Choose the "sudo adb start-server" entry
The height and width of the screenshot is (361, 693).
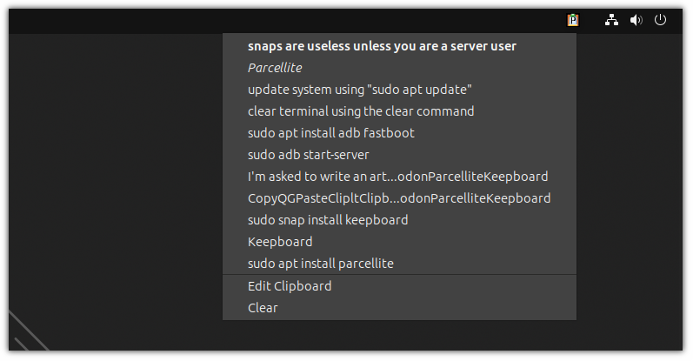308,154
